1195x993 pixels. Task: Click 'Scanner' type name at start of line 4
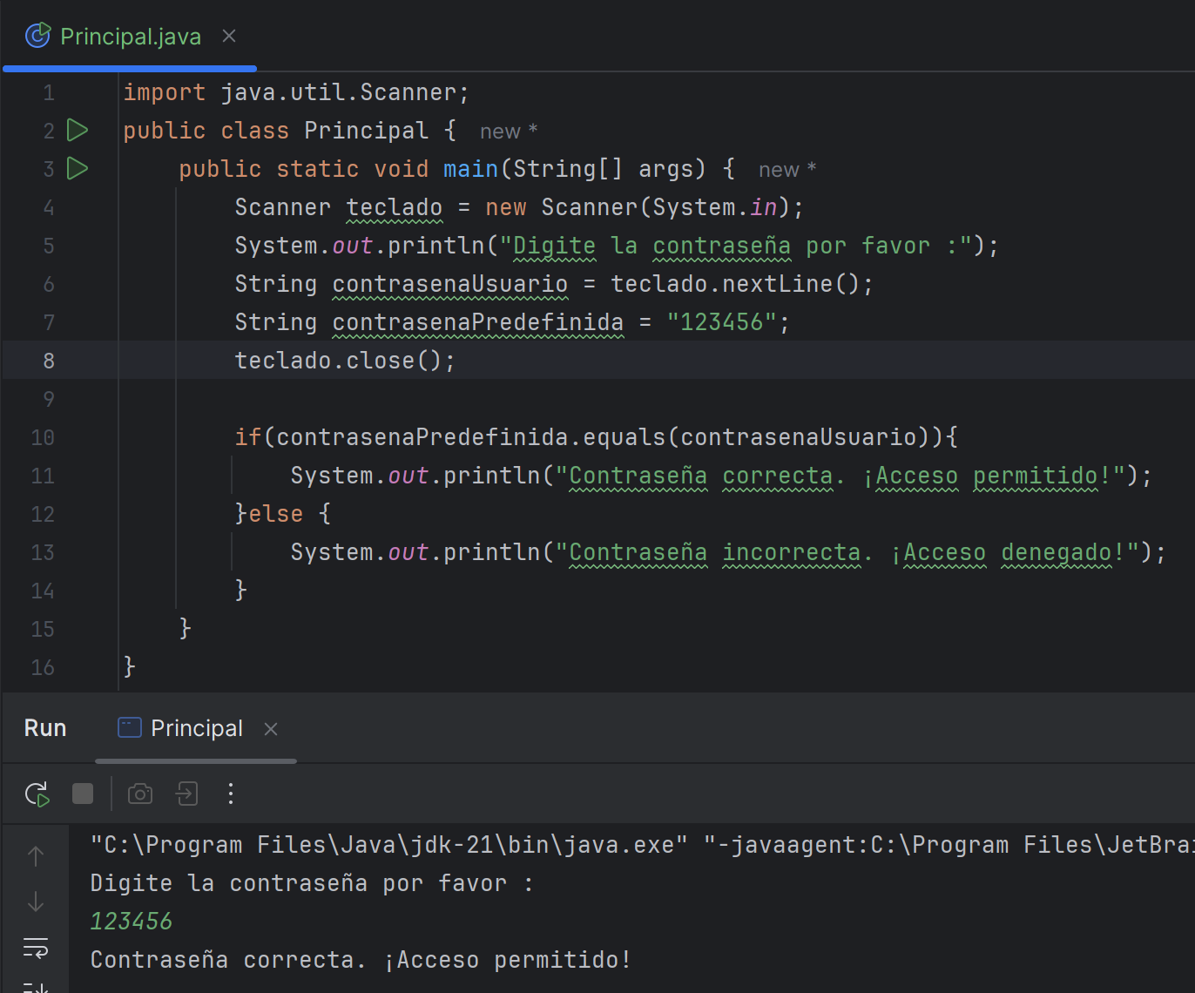283,207
